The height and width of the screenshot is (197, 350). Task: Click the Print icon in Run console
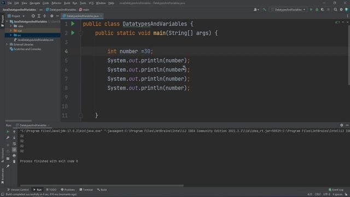14,155
